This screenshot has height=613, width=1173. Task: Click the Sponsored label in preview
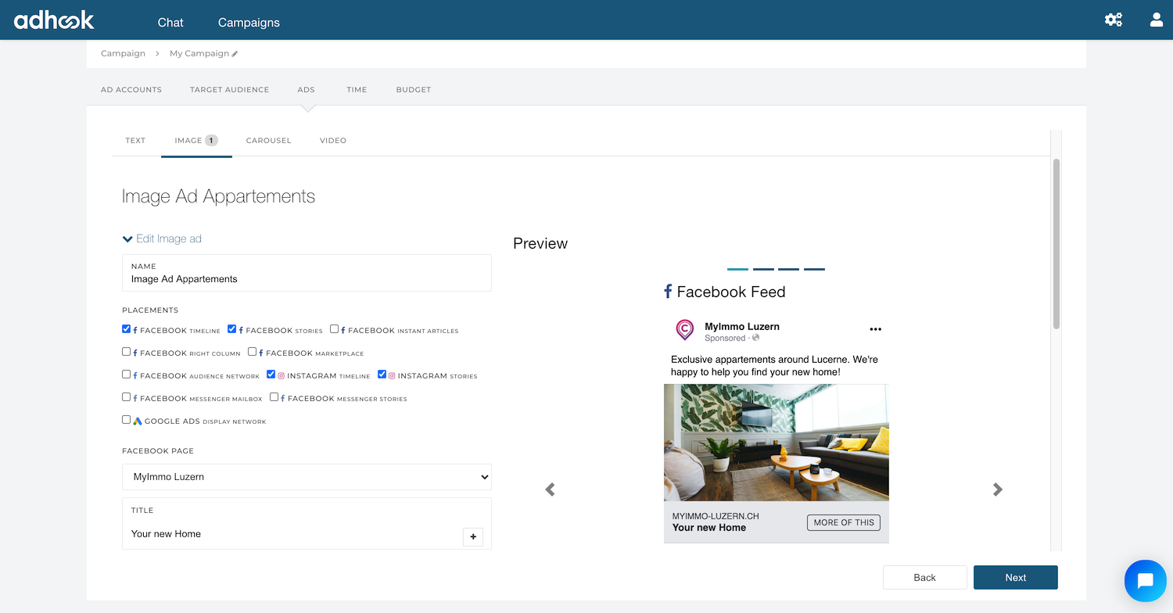[x=725, y=339]
